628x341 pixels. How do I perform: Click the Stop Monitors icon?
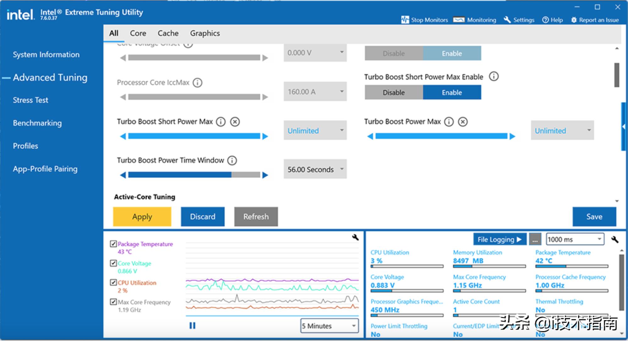(405, 20)
